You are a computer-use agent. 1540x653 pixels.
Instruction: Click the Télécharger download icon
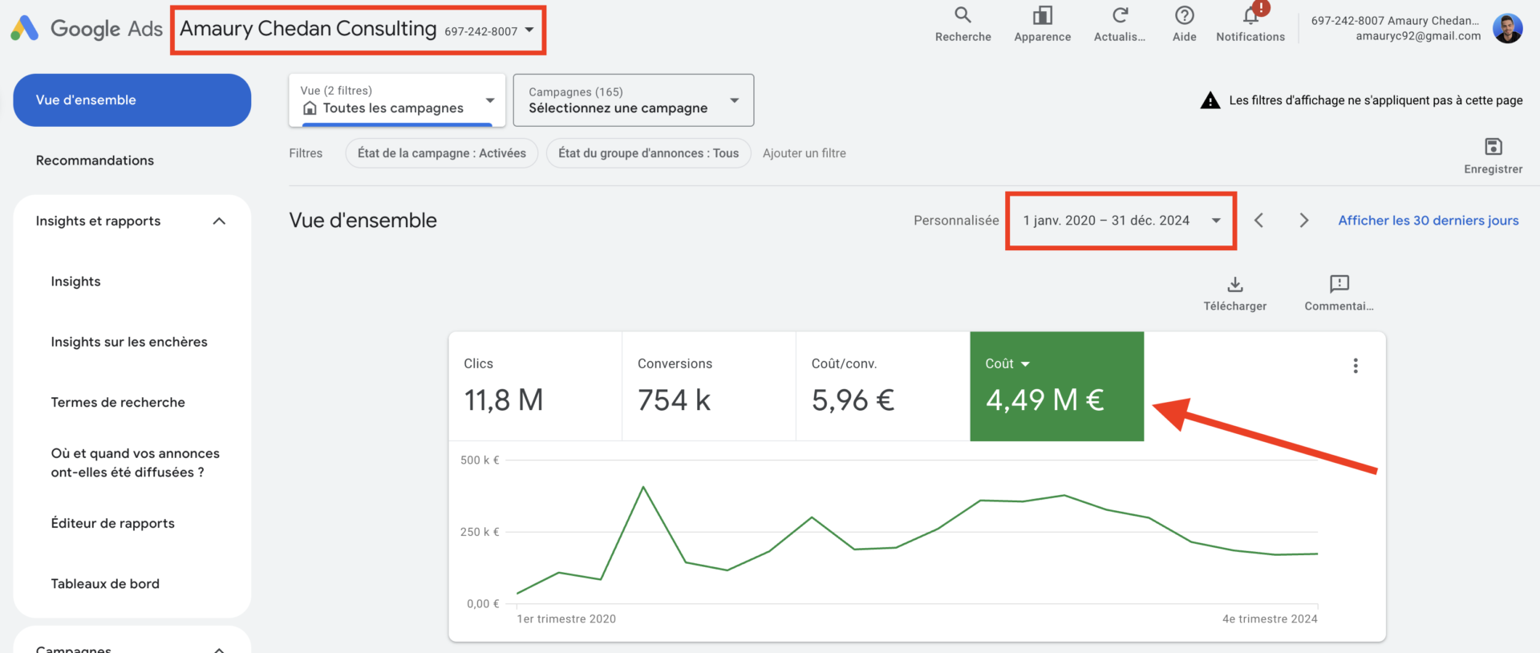[x=1235, y=284]
